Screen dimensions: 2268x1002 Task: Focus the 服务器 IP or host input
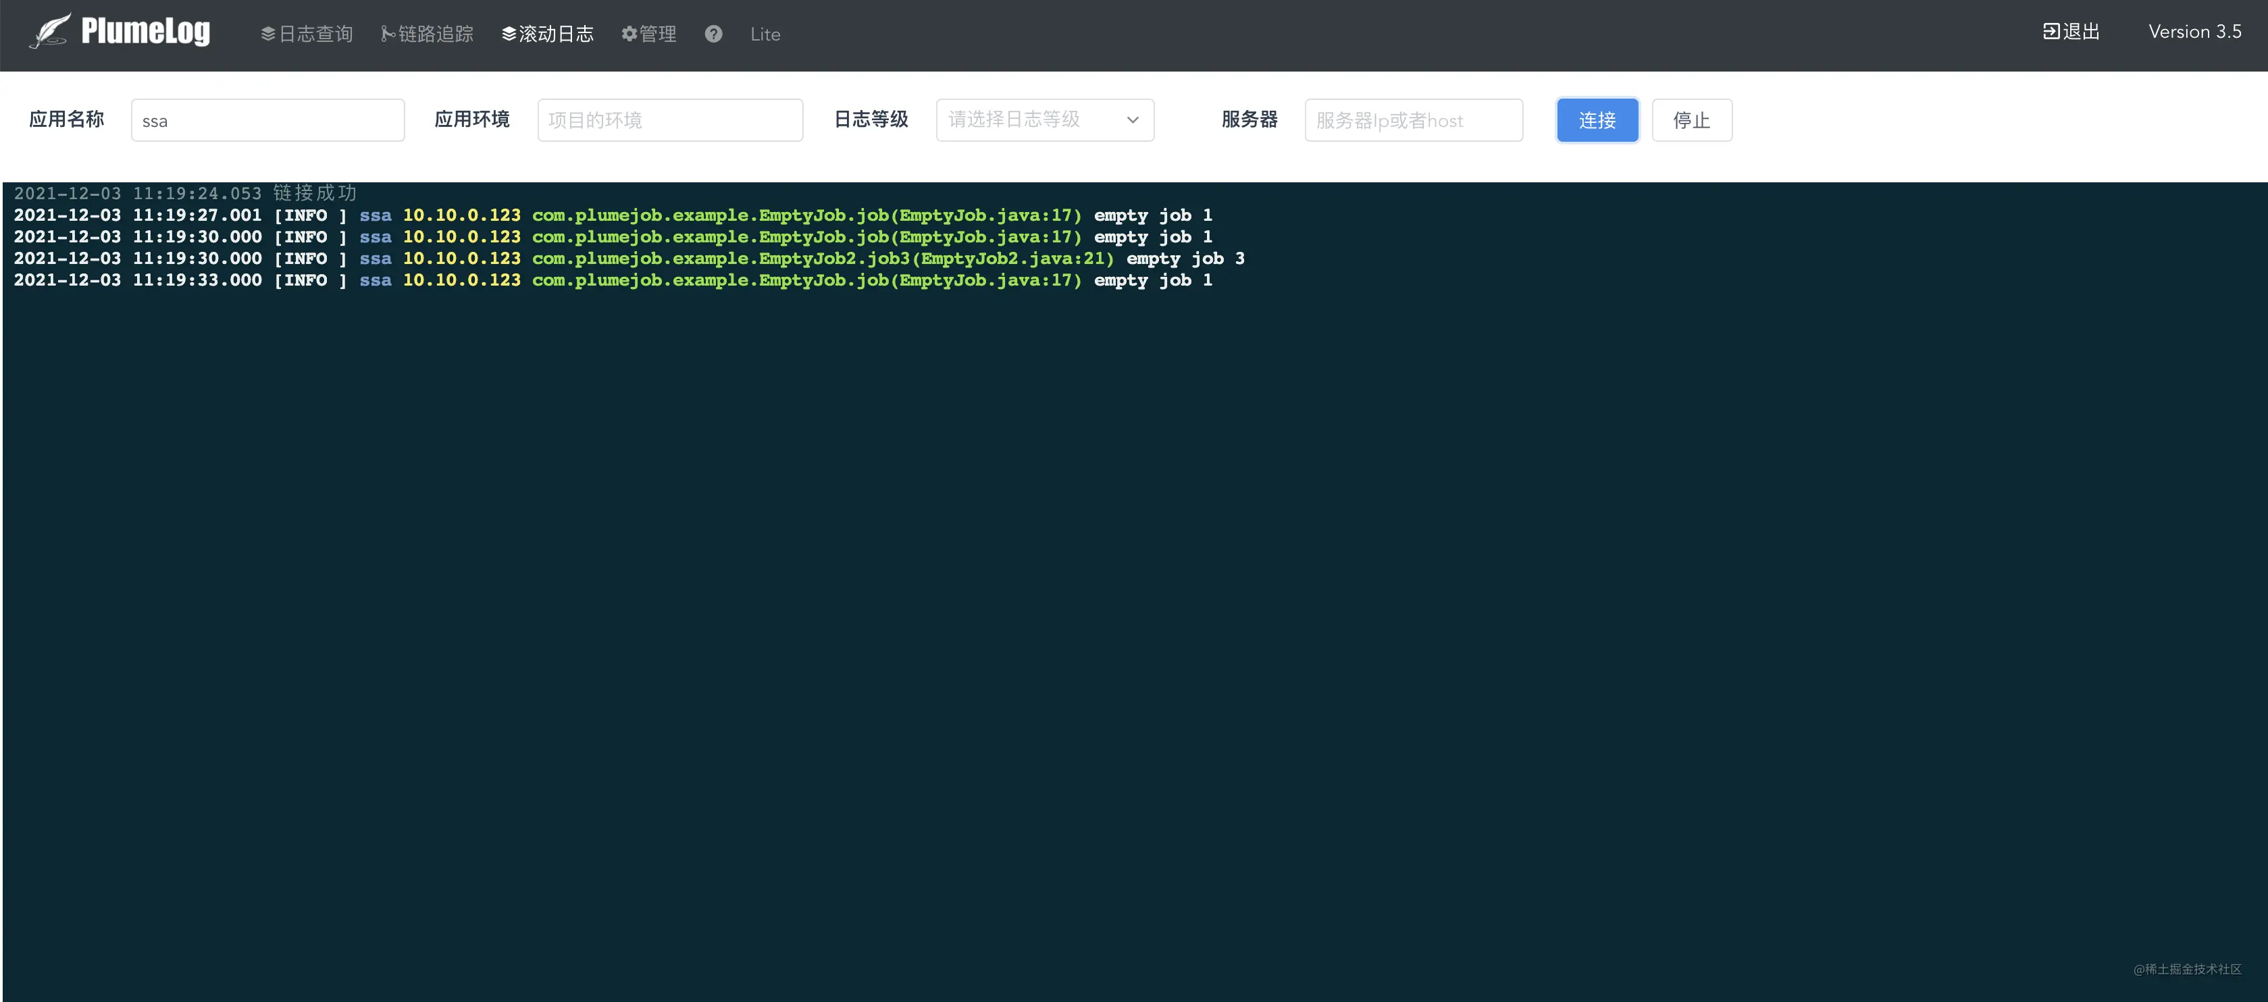(x=1413, y=120)
